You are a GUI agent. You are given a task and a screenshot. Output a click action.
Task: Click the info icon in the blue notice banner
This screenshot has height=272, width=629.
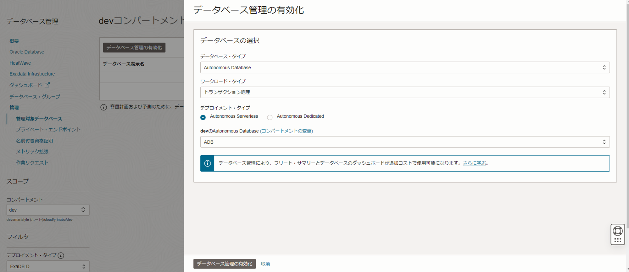(208, 163)
